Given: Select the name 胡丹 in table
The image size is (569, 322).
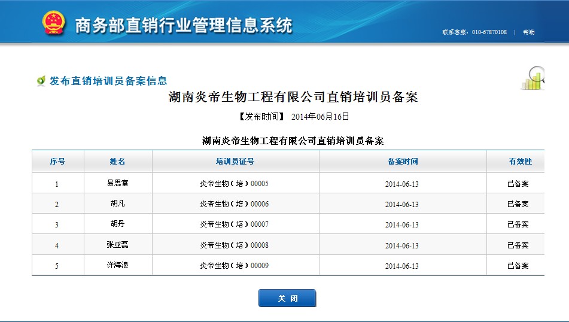Looking at the screenshot, I should click(117, 224).
